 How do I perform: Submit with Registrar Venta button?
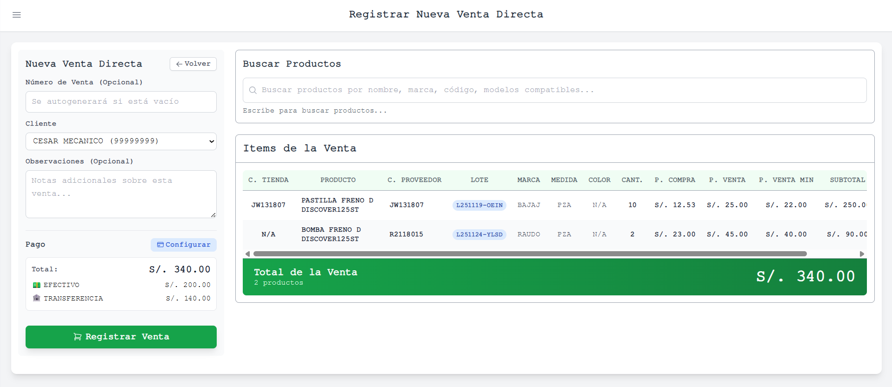click(121, 337)
